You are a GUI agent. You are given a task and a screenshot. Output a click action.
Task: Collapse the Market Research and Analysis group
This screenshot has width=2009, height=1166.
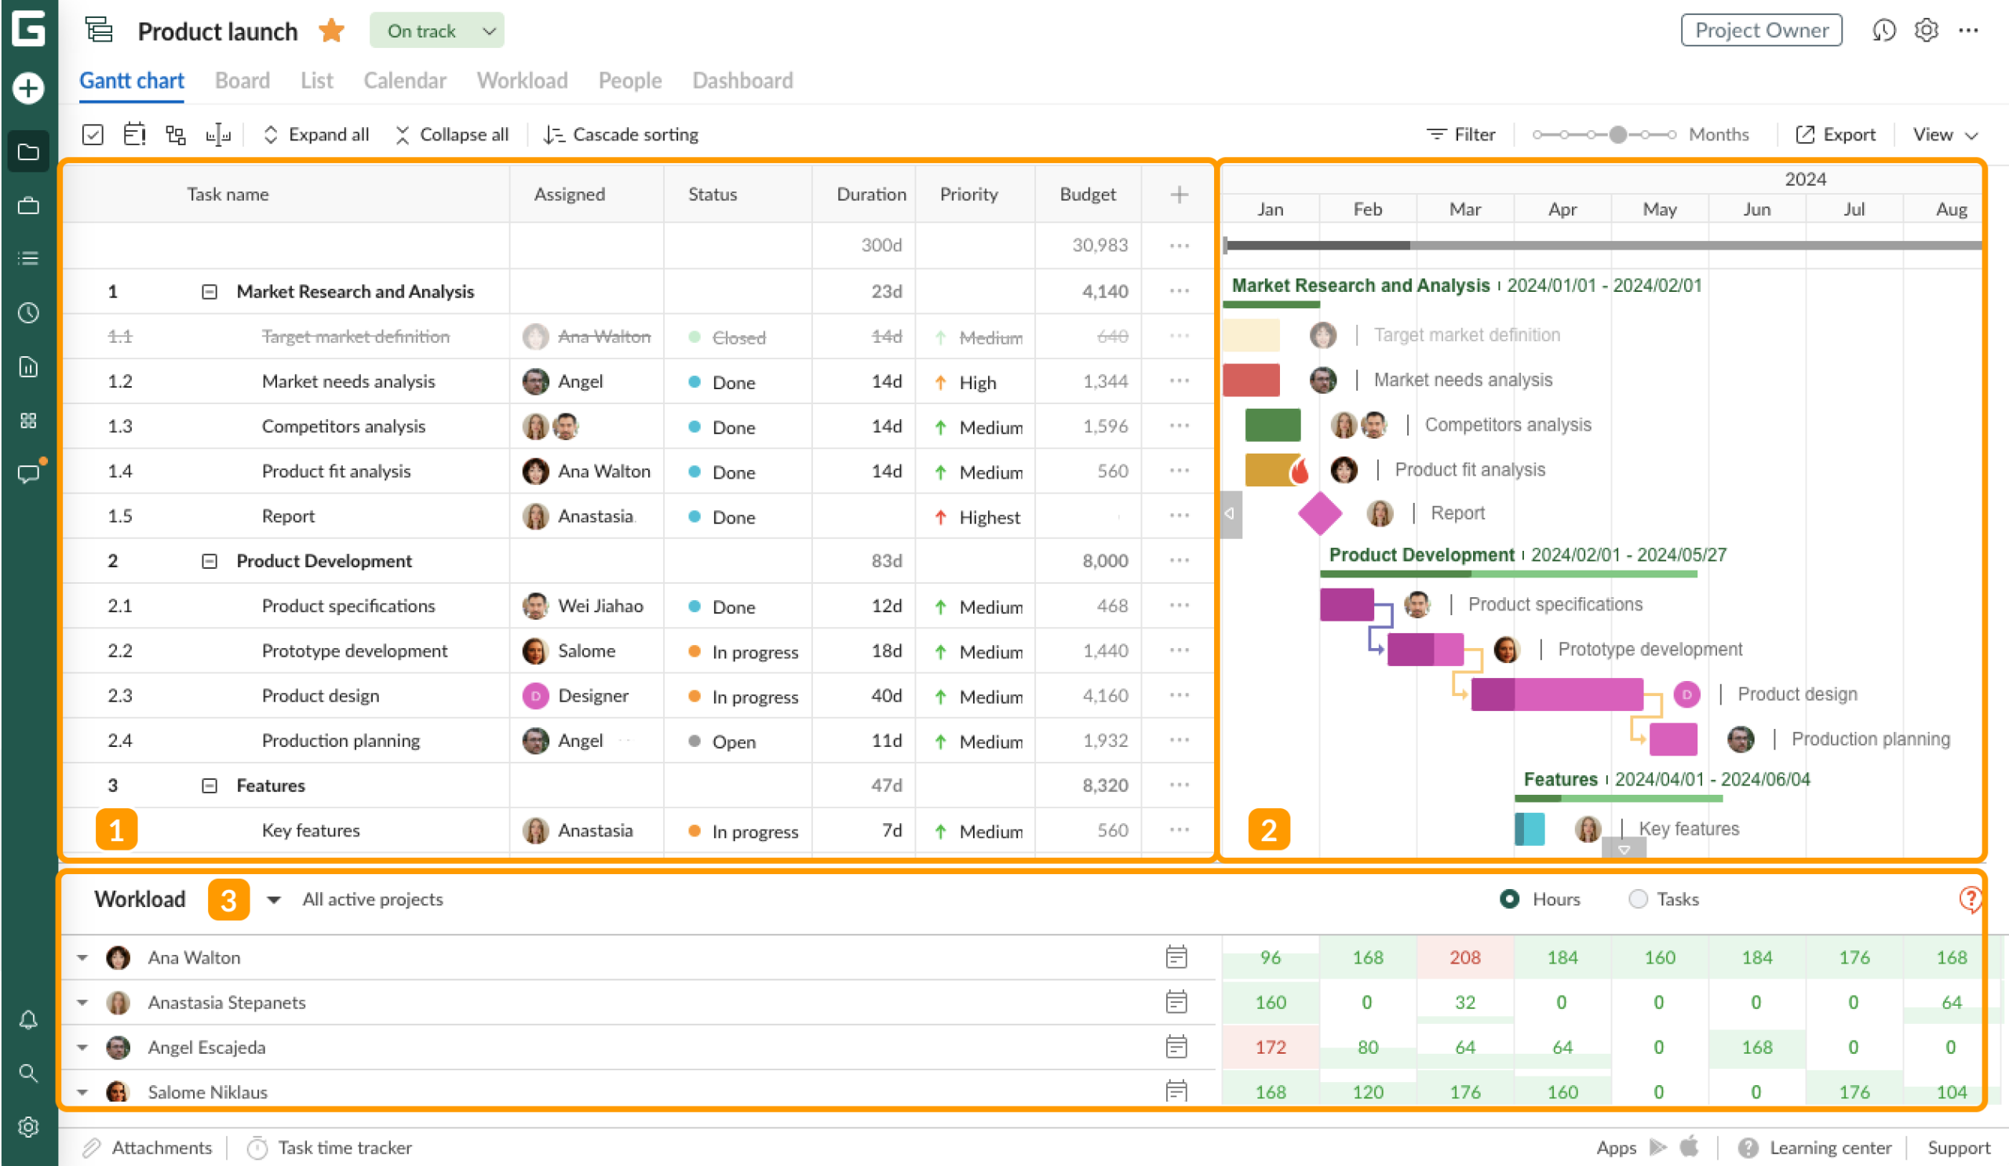(x=209, y=291)
